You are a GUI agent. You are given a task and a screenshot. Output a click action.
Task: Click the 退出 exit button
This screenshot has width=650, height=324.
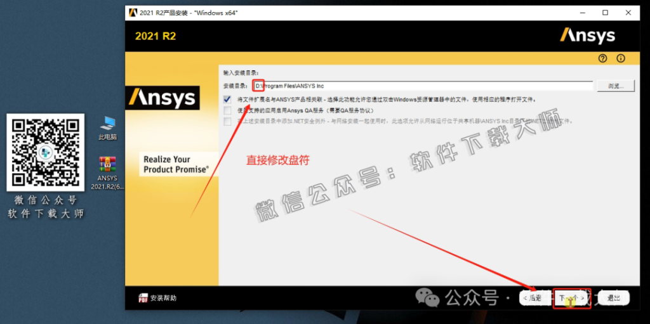(x=614, y=297)
